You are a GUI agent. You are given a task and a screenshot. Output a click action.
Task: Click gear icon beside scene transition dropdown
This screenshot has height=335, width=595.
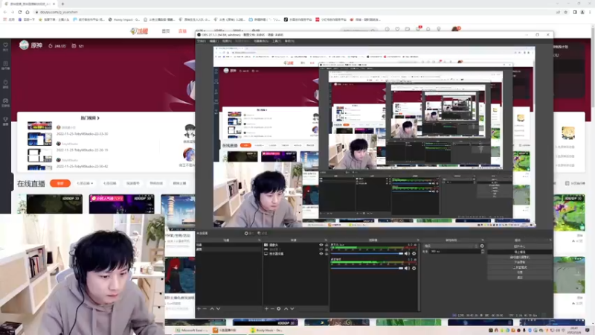click(482, 246)
